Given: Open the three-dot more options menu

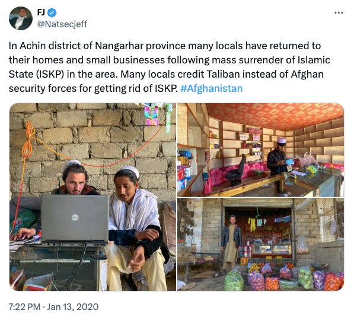Looking at the screenshot, I should (x=339, y=13).
